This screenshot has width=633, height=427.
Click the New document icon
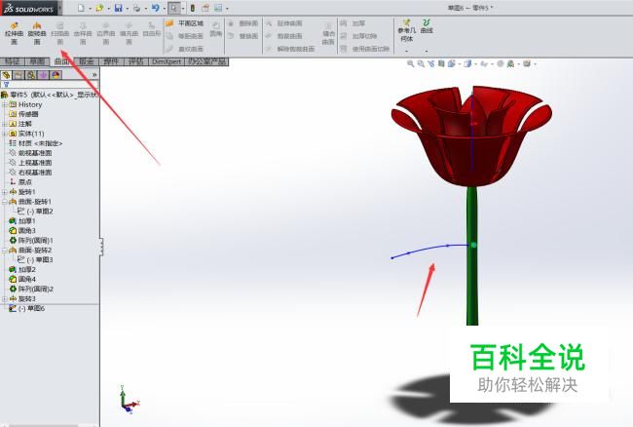[x=81, y=8]
